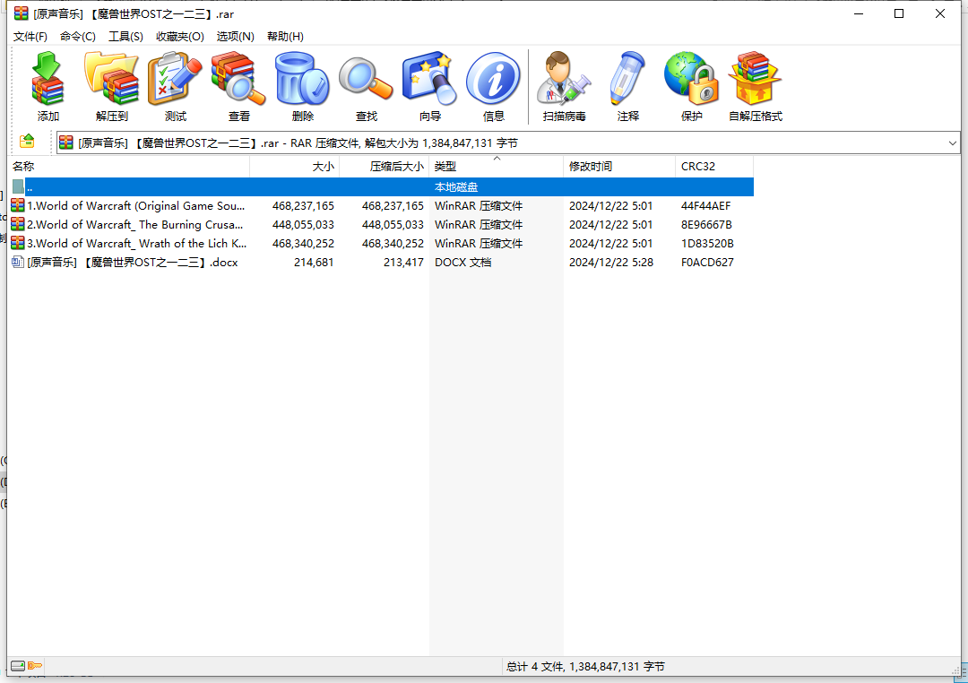Sort by Size (大小) column header
The width and height of the screenshot is (968, 683).
point(295,166)
